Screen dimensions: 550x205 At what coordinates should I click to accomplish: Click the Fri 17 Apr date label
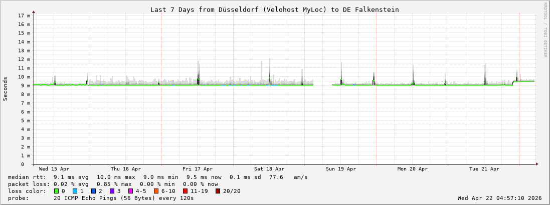[x=198, y=169]
